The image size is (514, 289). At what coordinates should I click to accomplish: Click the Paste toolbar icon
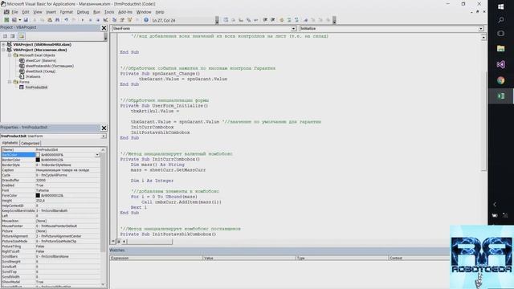pos(50,20)
